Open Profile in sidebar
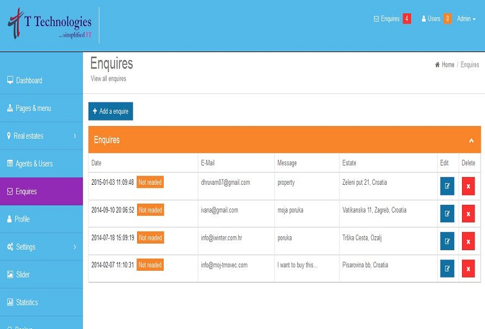 point(41,219)
